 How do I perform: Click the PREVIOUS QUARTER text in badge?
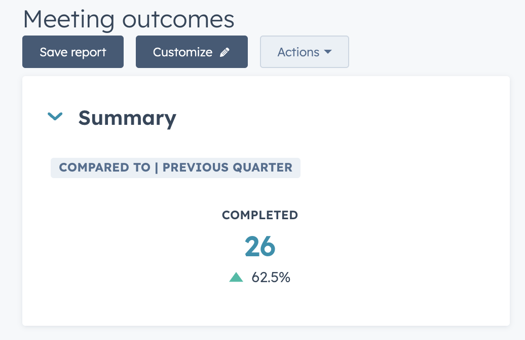pos(228,167)
